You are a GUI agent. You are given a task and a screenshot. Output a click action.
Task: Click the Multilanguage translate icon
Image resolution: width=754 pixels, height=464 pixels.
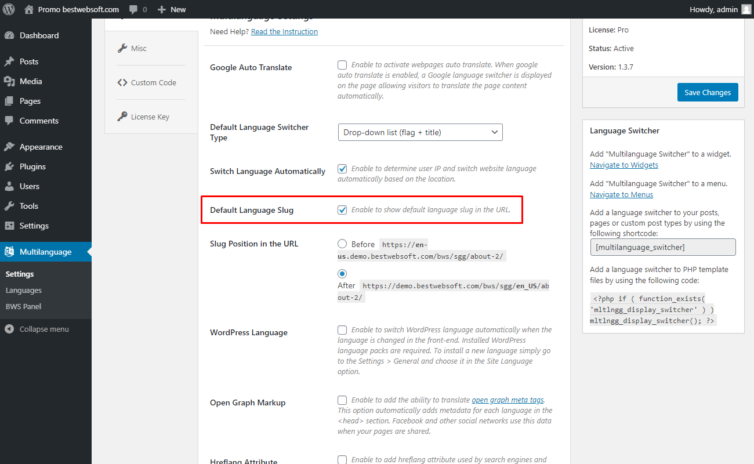tap(9, 252)
